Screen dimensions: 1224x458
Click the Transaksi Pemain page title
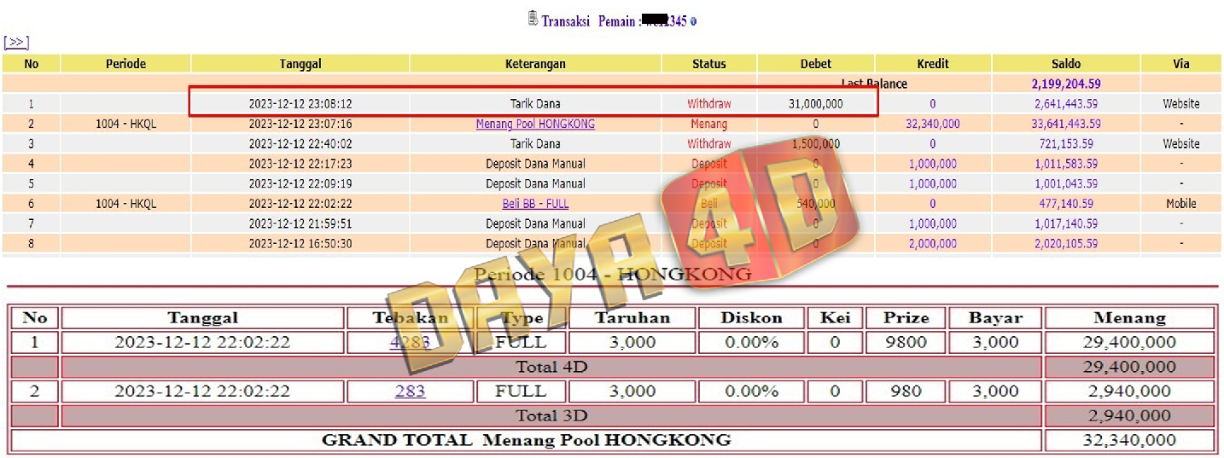tap(611, 21)
